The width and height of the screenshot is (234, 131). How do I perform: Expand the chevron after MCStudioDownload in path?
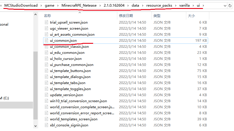(x=41, y=5)
